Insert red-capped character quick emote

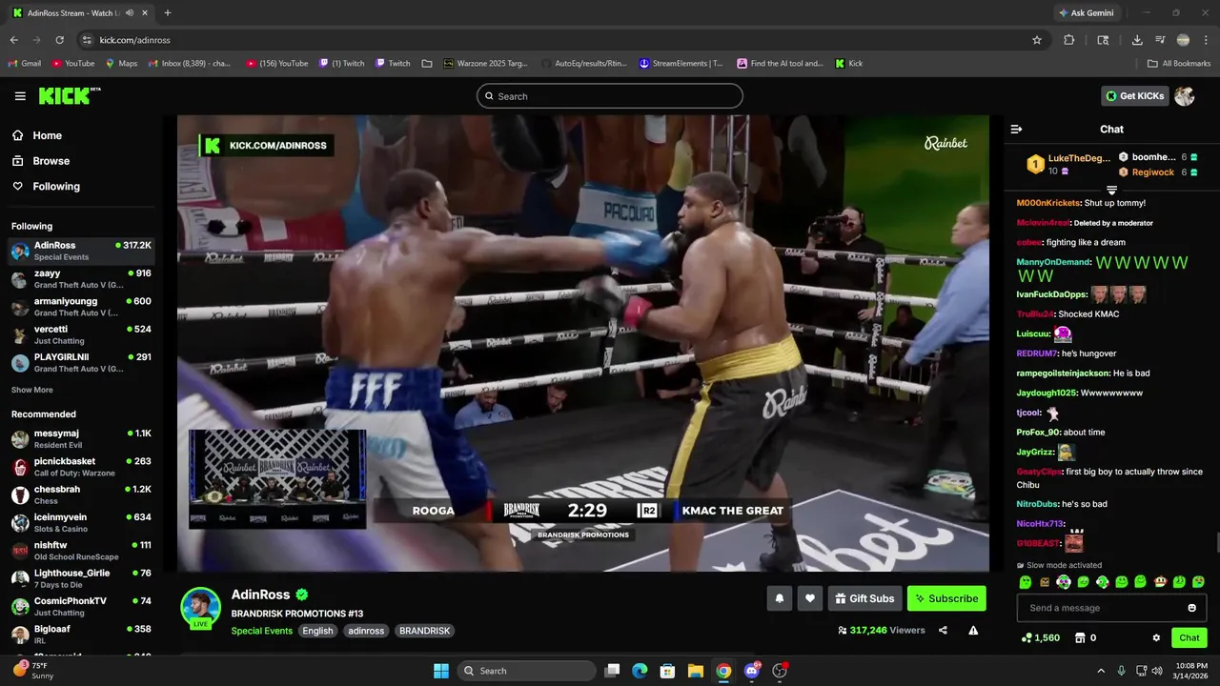1160,581
